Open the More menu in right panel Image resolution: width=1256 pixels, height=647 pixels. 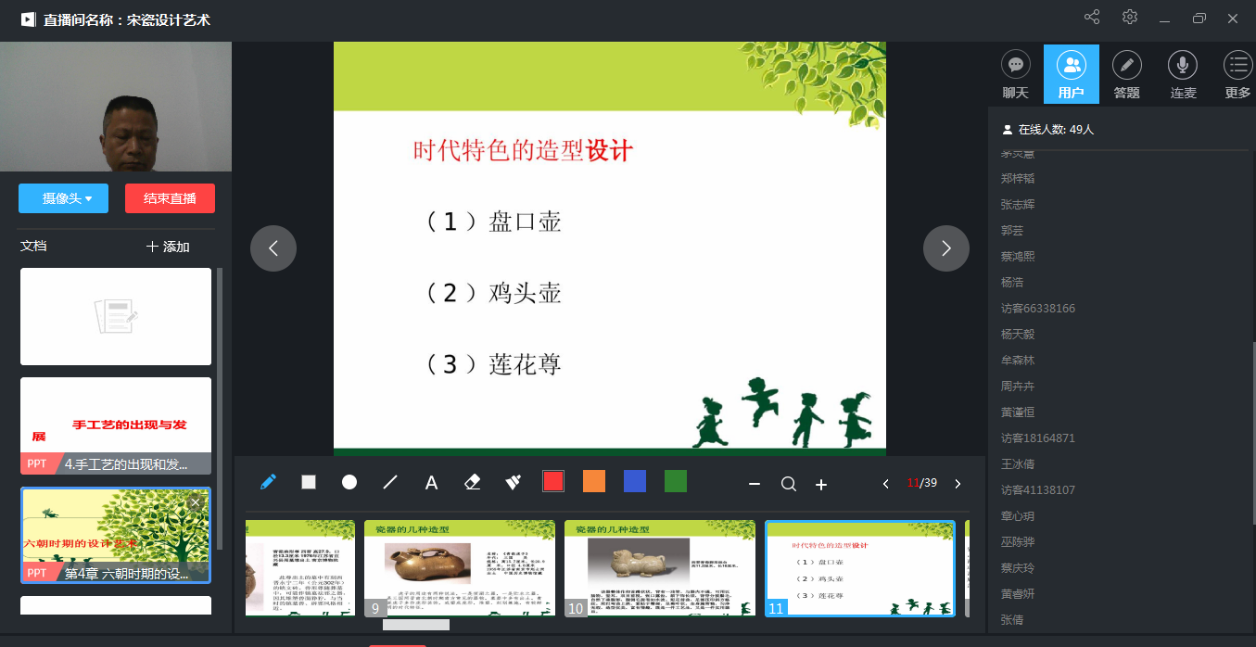[1237, 74]
